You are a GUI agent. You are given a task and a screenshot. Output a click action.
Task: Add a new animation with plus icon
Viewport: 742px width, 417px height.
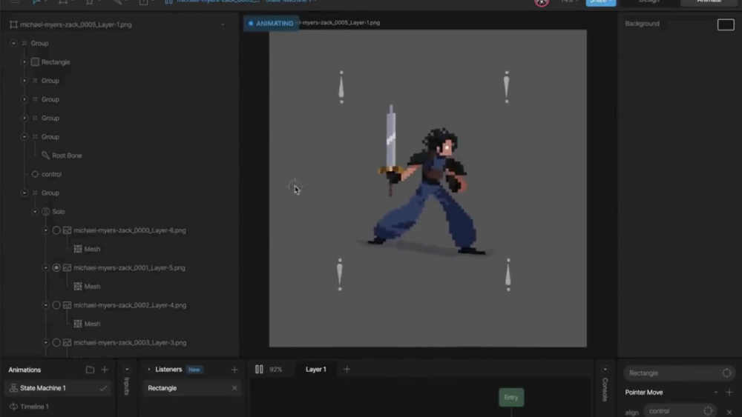105,370
